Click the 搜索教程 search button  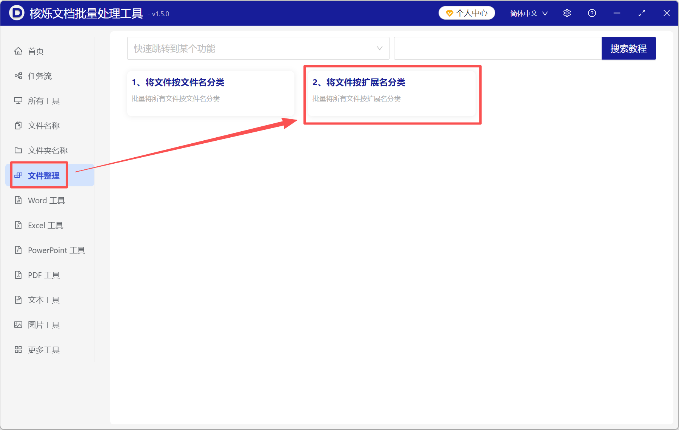click(628, 48)
